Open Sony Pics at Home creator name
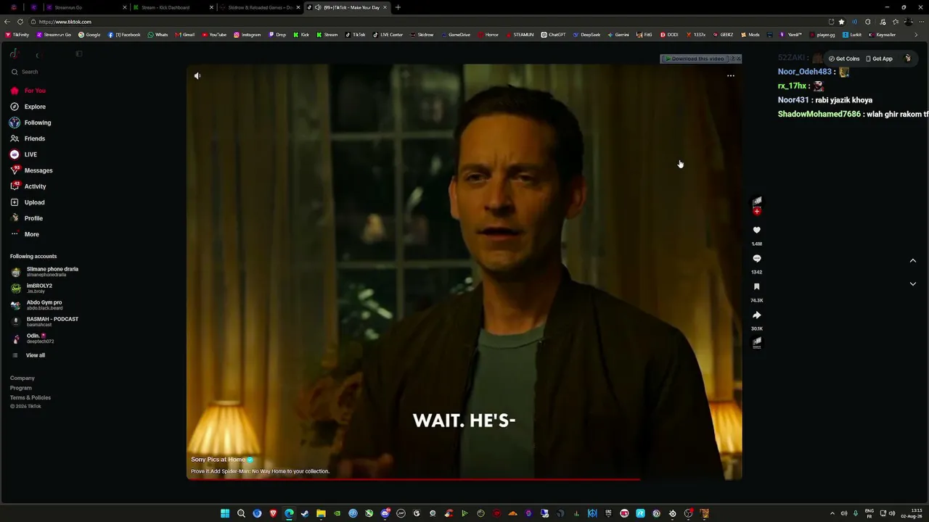The width and height of the screenshot is (929, 522). pyautogui.click(x=218, y=460)
